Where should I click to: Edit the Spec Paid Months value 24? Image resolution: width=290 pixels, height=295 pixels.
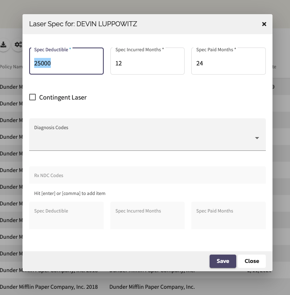228,61
